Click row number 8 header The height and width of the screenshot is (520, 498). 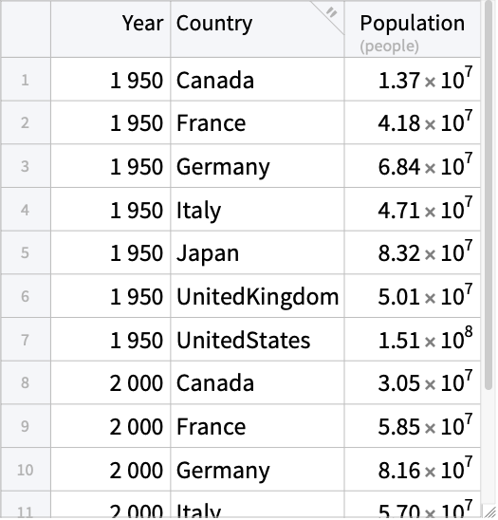pyautogui.click(x=26, y=382)
